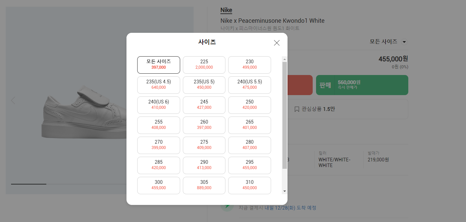The width and height of the screenshot is (466, 222).
Task: Select size 260 option
Action: point(204,125)
